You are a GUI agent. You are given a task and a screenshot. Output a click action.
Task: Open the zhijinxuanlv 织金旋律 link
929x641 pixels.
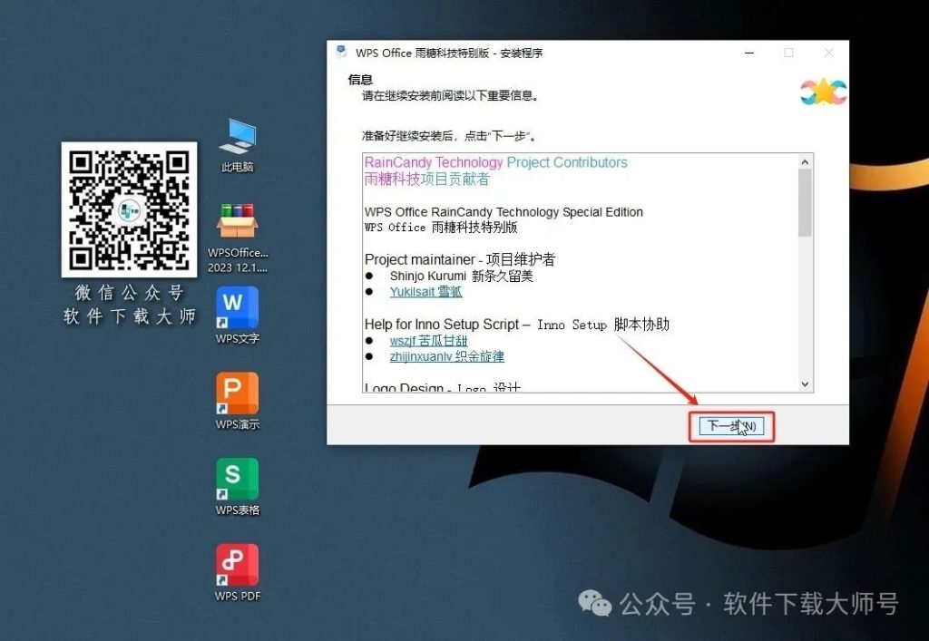[445, 356]
